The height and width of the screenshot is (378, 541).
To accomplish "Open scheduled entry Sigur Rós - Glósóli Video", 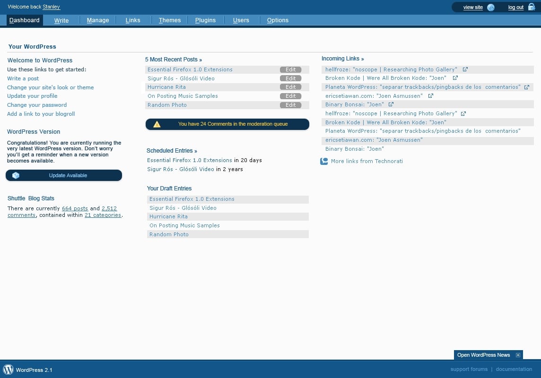I will tap(181, 169).
